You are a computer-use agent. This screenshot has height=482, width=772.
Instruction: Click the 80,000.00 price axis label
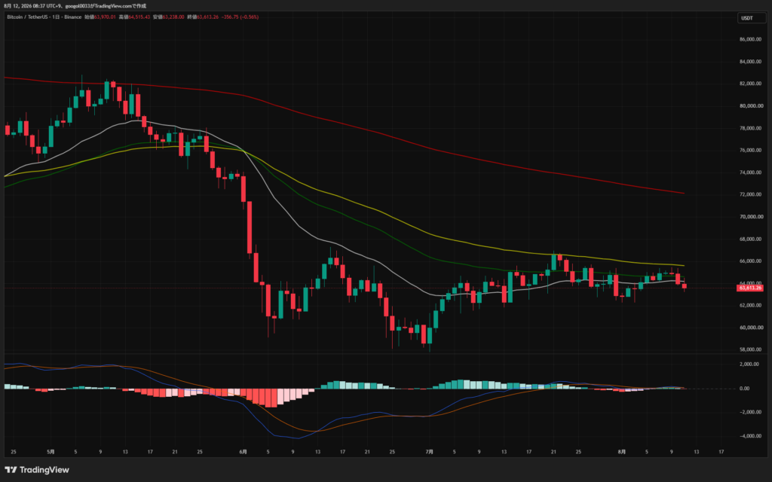point(752,105)
